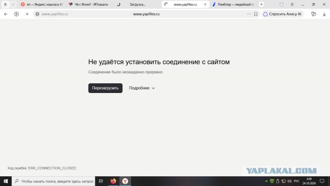
Task: Switch input language РУС indicator
Action: pos(296,181)
